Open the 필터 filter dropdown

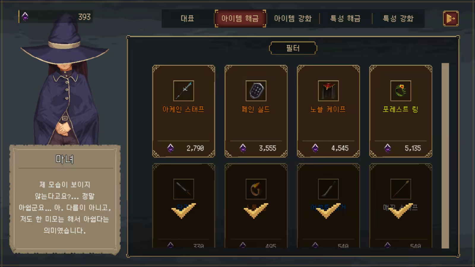pyautogui.click(x=293, y=48)
